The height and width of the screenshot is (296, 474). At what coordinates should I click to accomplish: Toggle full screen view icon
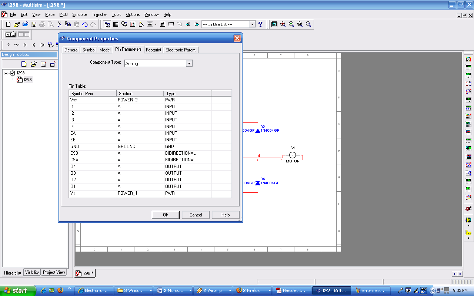(274, 24)
